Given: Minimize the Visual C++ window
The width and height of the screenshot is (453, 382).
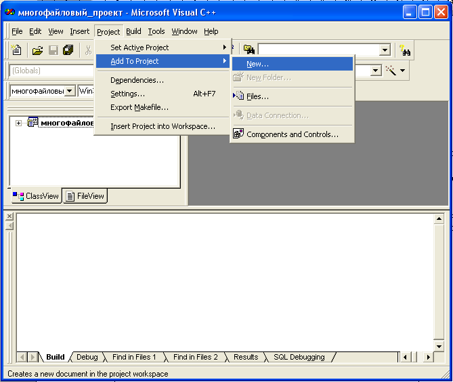Looking at the screenshot, I should click(x=410, y=12).
